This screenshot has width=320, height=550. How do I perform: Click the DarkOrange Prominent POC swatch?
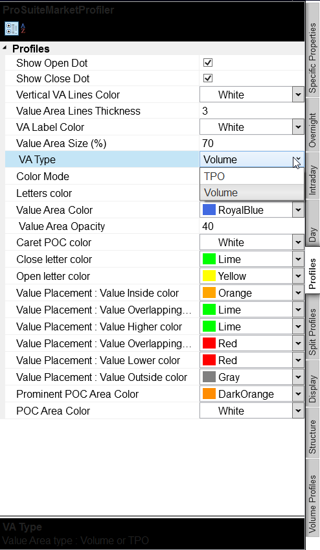[x=209, y=394]
